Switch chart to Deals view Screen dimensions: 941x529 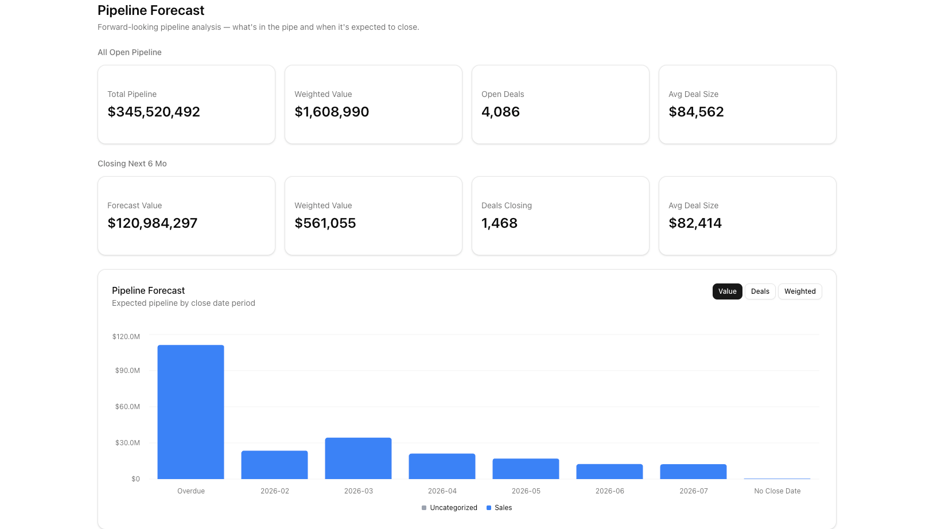point(760,291)
